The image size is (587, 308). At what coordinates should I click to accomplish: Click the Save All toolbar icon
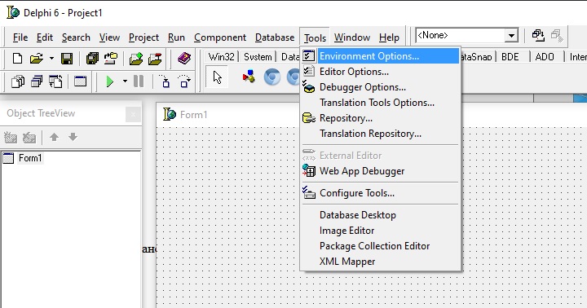92,59
